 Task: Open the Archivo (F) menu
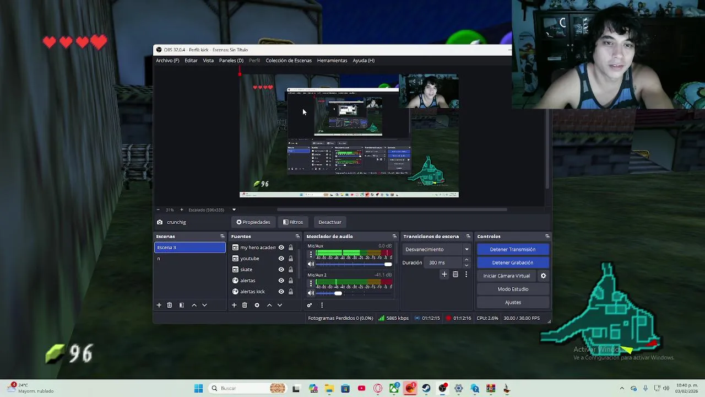167,61
